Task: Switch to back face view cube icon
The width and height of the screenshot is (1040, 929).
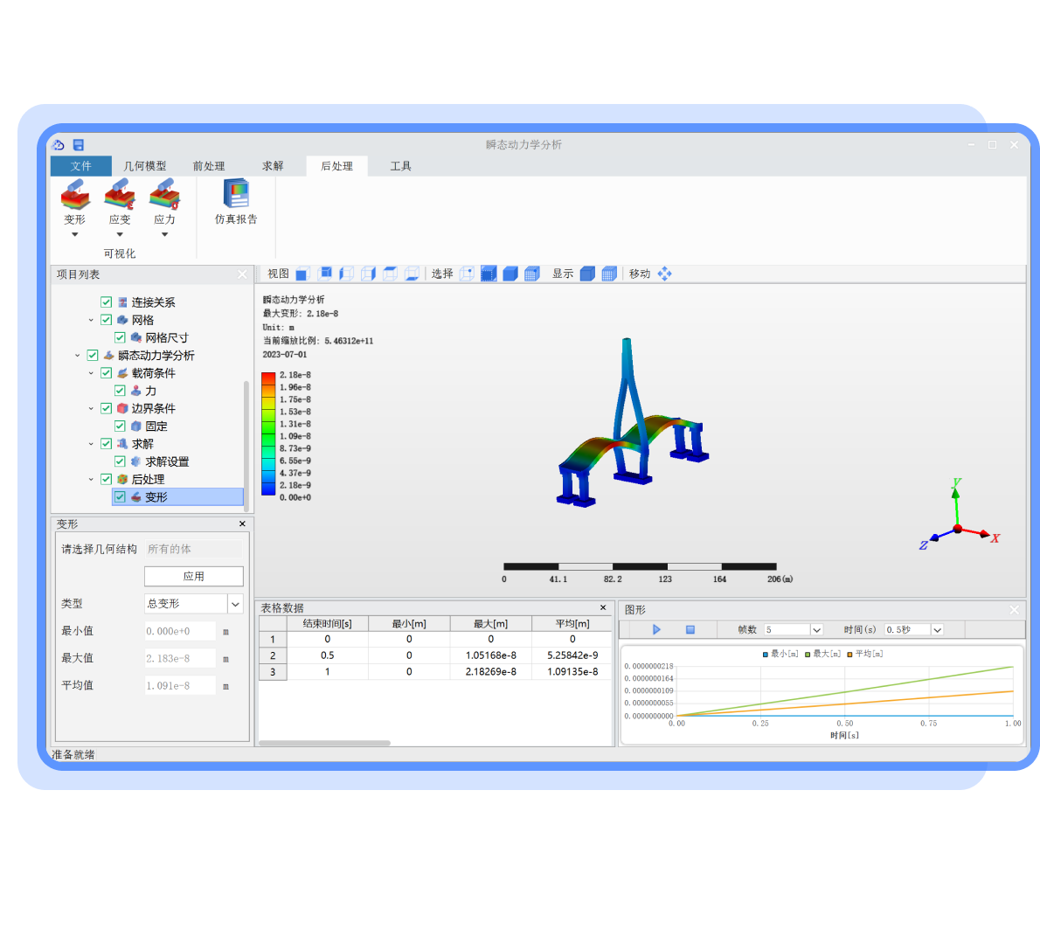Action: pos(325,274)
